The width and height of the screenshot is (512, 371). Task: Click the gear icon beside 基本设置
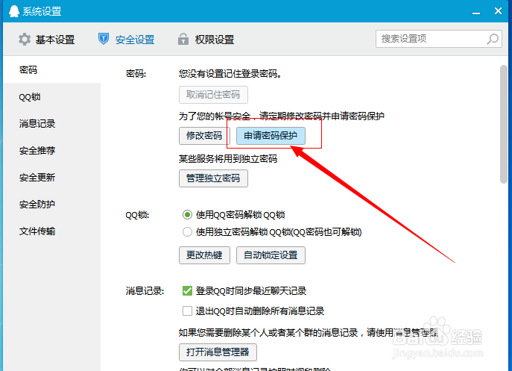pyautogui.click(x=25, y=40)
